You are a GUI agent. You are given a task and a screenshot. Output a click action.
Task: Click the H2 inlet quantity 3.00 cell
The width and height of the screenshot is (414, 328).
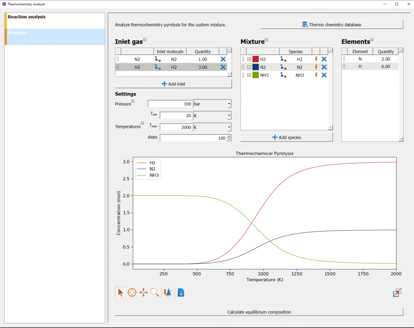[203, 68]
